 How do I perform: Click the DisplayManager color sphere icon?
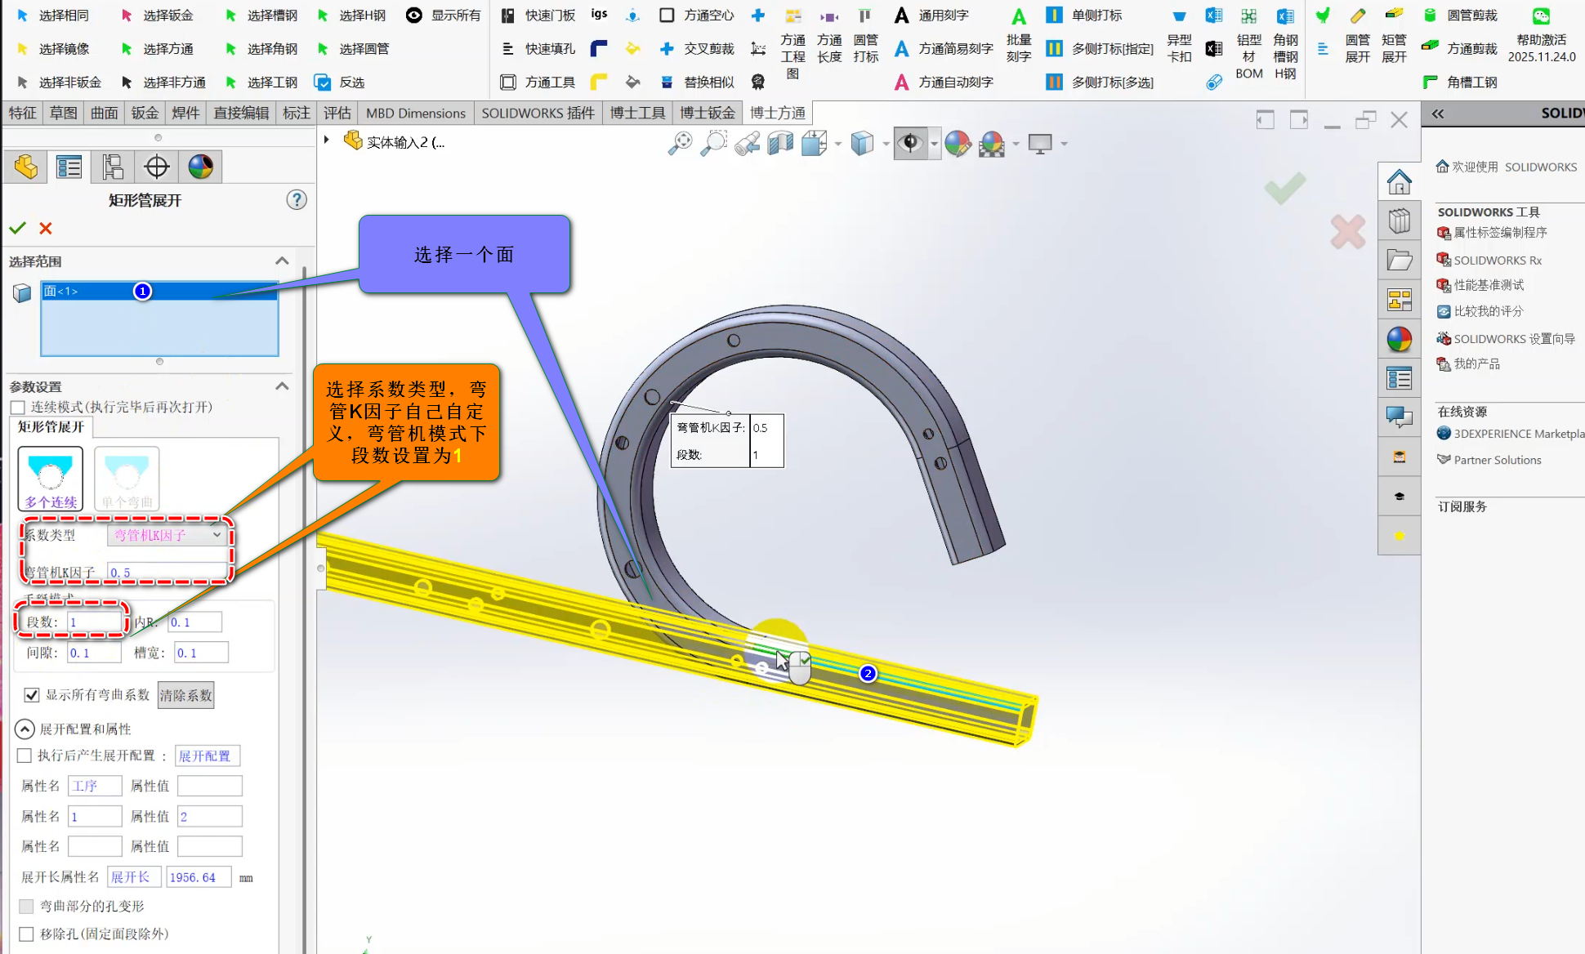pos(200,167)
